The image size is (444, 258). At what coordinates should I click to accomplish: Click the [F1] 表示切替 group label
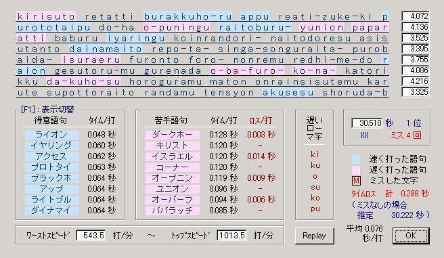coord(47,109)
